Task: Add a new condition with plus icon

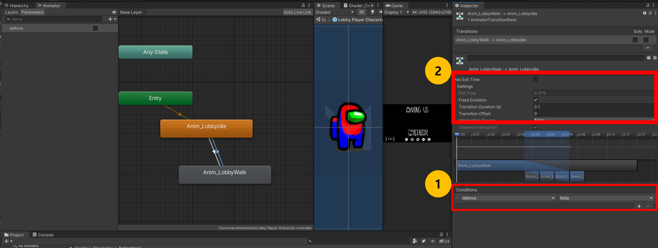Action: click(639, 206)
